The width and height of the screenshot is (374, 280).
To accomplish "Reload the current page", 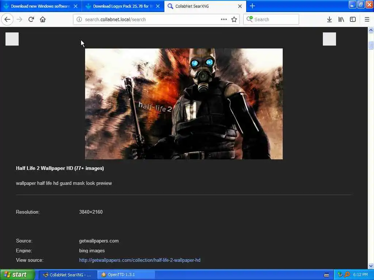I will point(31,19).
